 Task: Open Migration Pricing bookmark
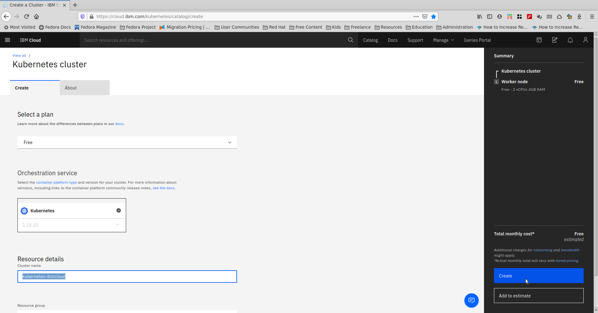coord(185,27)
